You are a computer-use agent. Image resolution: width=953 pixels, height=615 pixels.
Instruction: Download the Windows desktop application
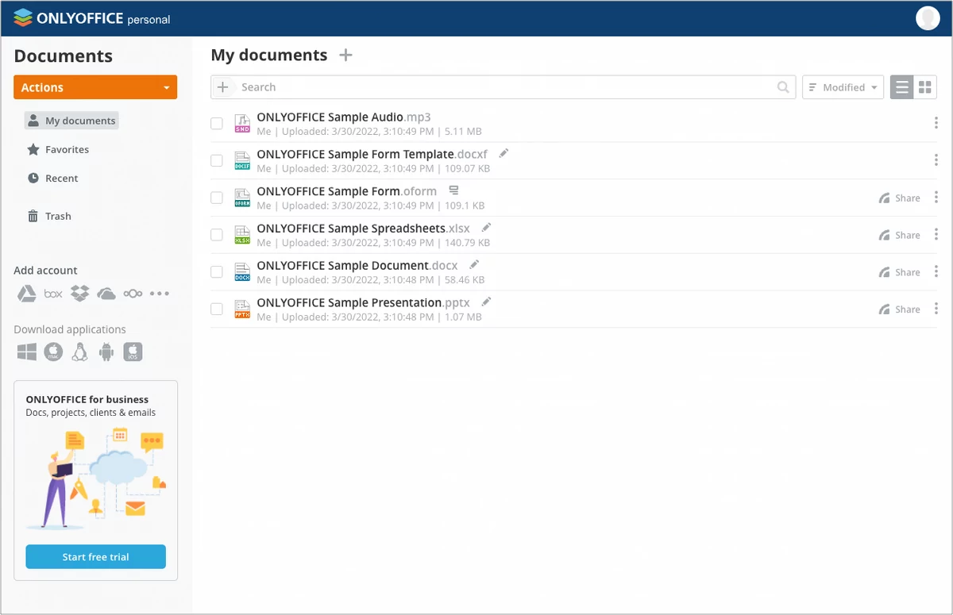pos(27,352)
